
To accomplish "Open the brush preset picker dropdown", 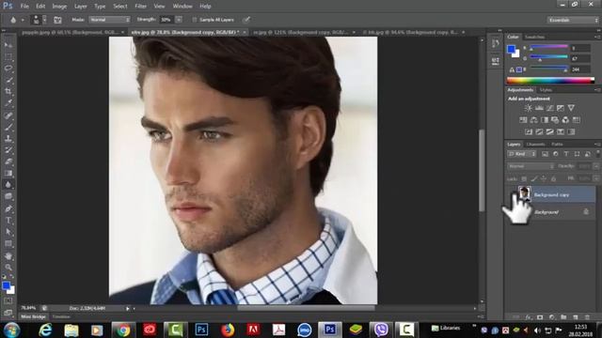I will click(x=44, y=20).
